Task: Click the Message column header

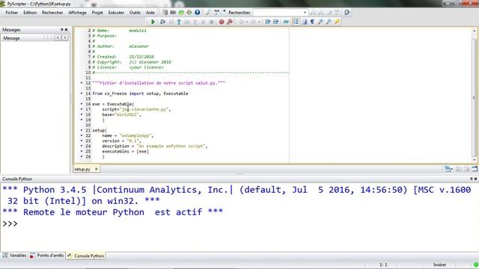Action: [23, 38]
